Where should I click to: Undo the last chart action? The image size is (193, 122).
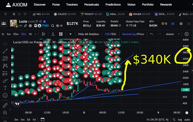152,34
